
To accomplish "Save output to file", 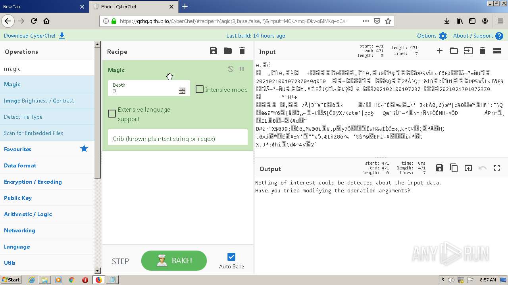I will click(x=440, y=168).
